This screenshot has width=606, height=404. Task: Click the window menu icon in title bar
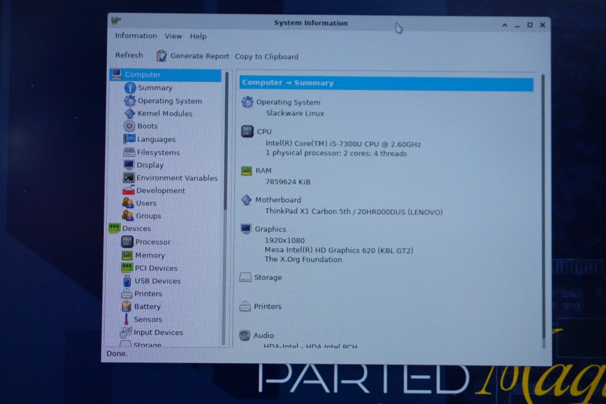coord(116,20)
